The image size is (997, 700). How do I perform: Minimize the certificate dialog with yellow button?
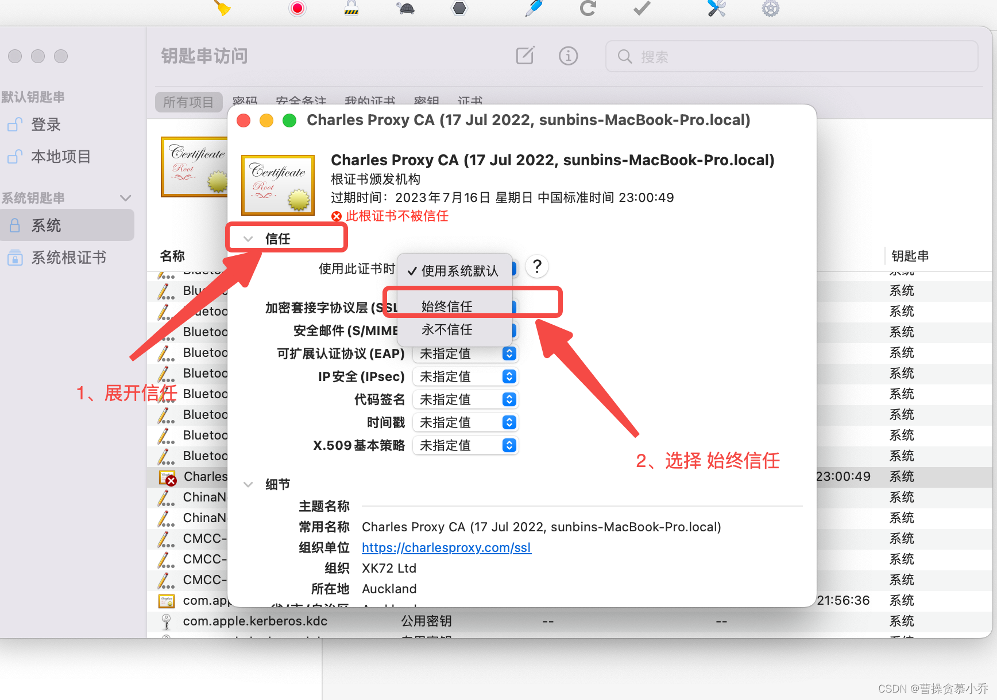pyautogui.click(x=266, y=120)
